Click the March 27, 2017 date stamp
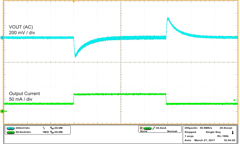Viewport: 240px width, 144px height. pos(205,140)
